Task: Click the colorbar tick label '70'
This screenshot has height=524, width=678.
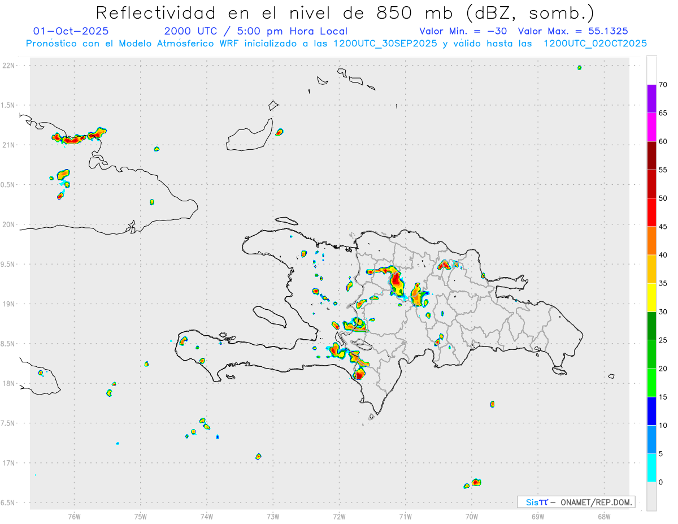Action: 663,85
